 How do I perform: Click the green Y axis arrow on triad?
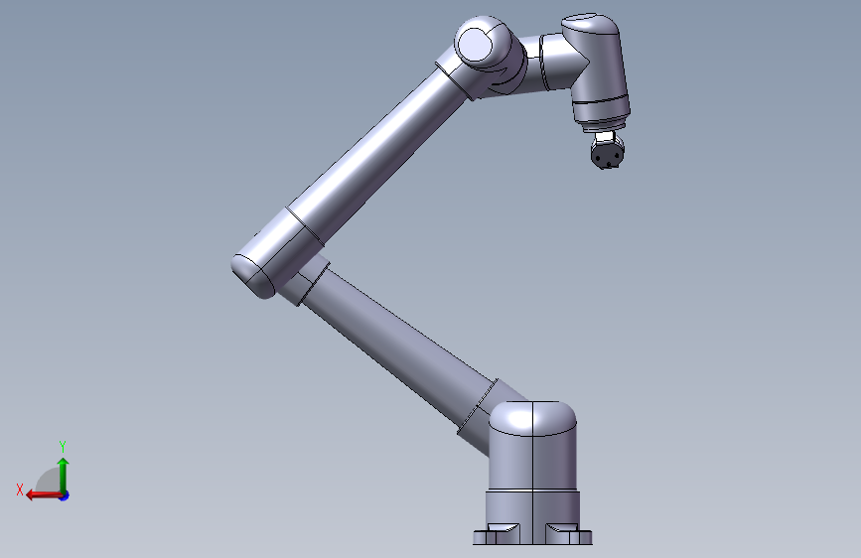click(64, 475)
